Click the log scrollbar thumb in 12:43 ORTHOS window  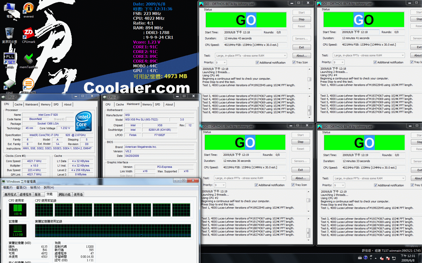coord(309,79)
